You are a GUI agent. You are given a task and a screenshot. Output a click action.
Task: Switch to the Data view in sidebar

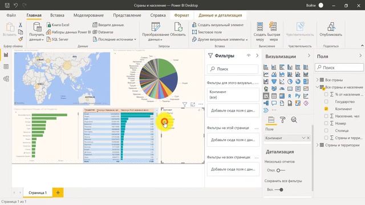6,67
